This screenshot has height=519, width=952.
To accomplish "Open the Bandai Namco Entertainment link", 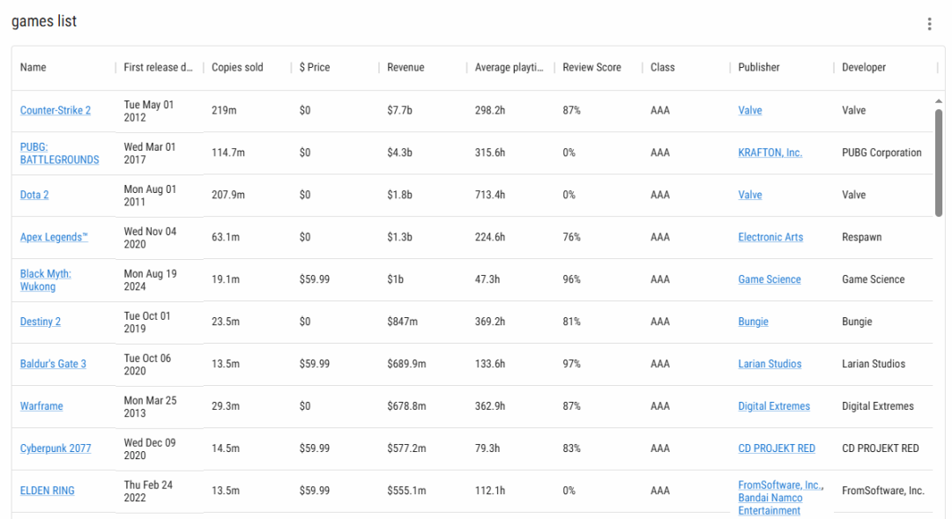I will point(770,504).
